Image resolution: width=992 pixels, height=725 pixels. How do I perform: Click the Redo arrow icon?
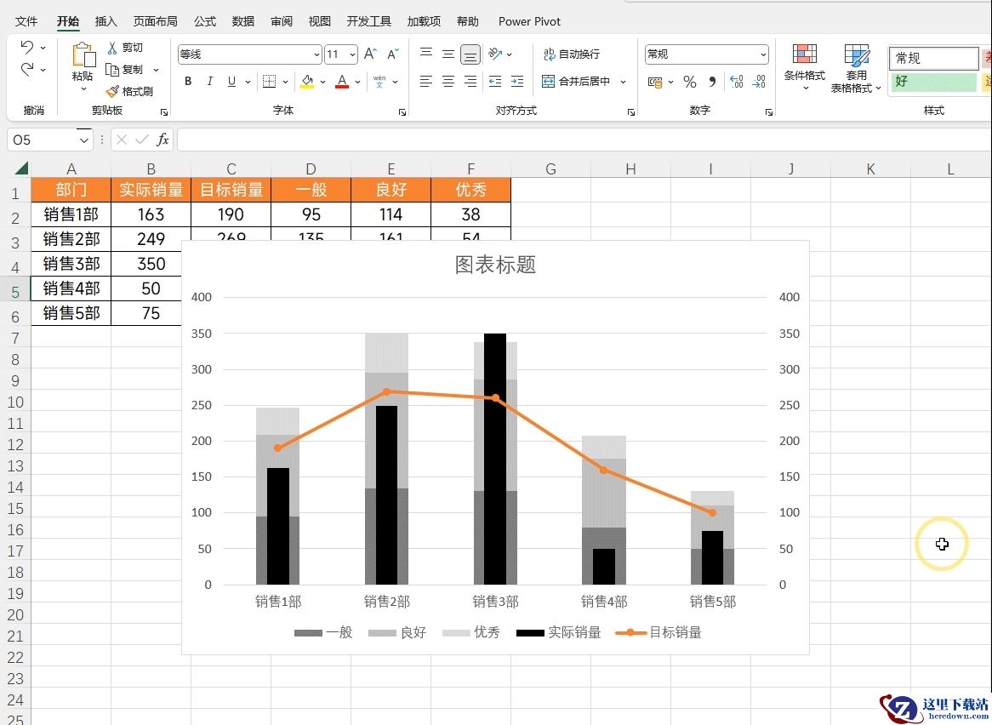[26, 69]
